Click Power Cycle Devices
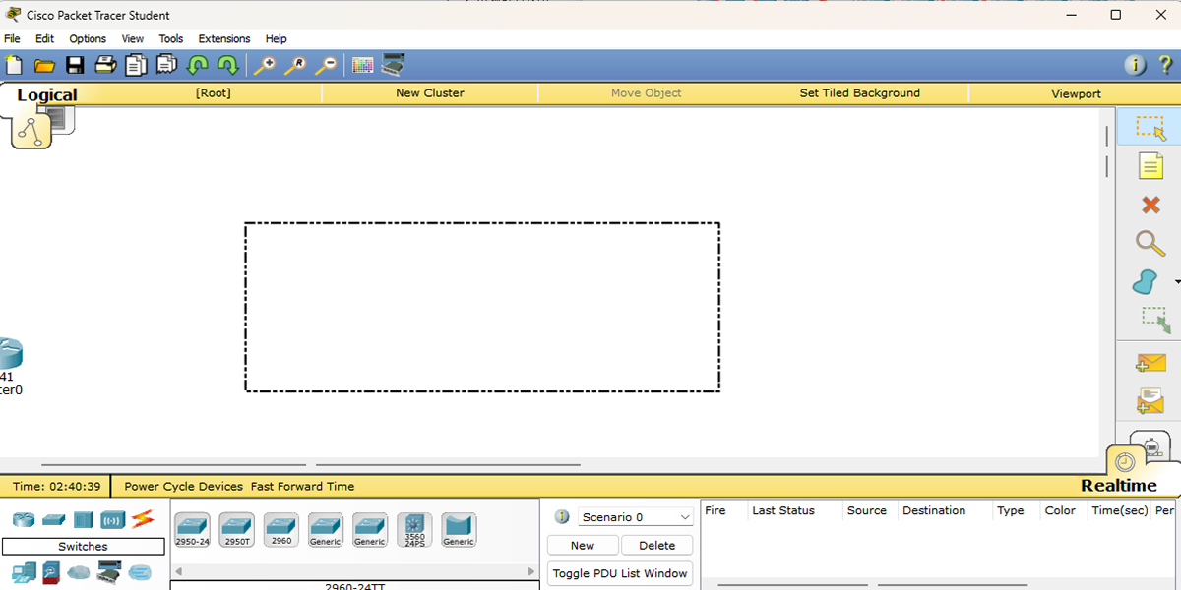 183,487
